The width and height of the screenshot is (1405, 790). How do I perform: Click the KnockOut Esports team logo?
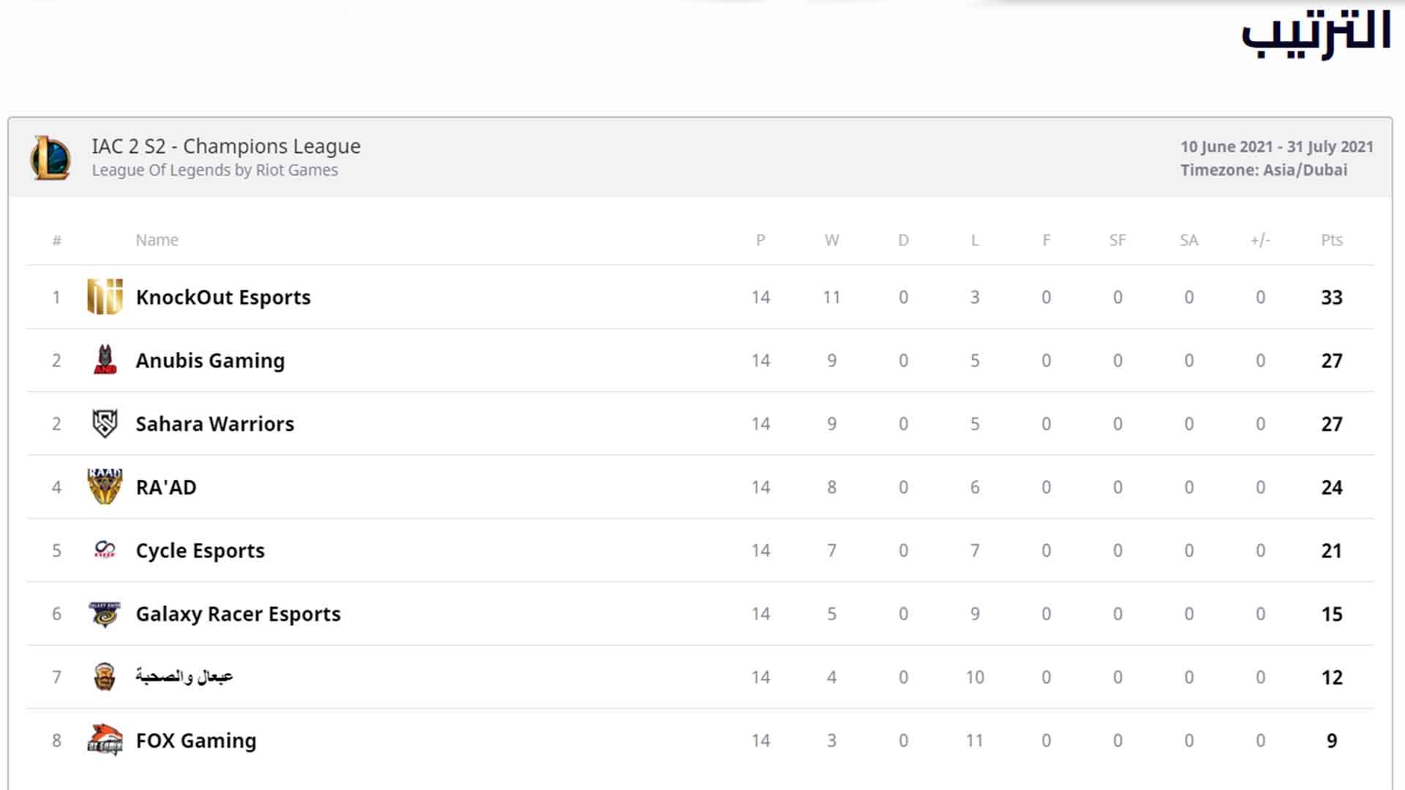pyautogui.click(x=105, y=297)
